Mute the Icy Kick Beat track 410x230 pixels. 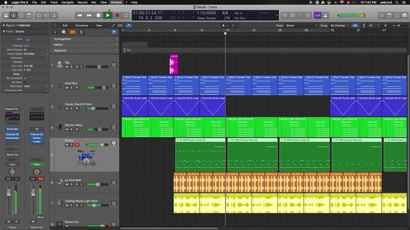click(x=67, y=184)
